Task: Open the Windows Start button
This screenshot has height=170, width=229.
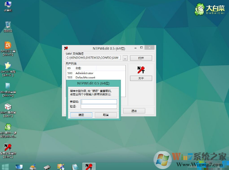Action: (x=5, y=167)
